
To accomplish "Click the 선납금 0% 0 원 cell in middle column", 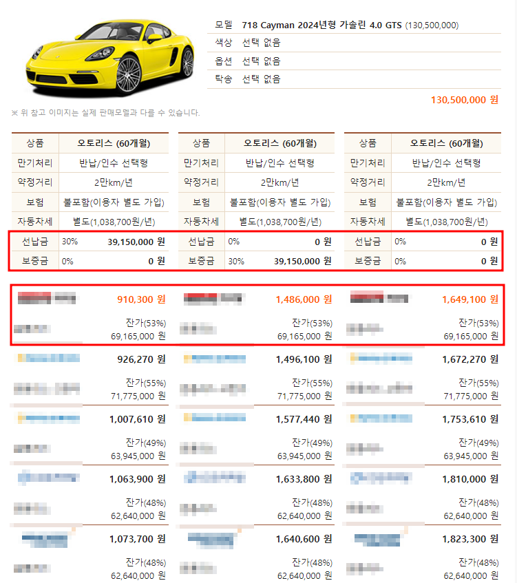I will tap(279, 242).
